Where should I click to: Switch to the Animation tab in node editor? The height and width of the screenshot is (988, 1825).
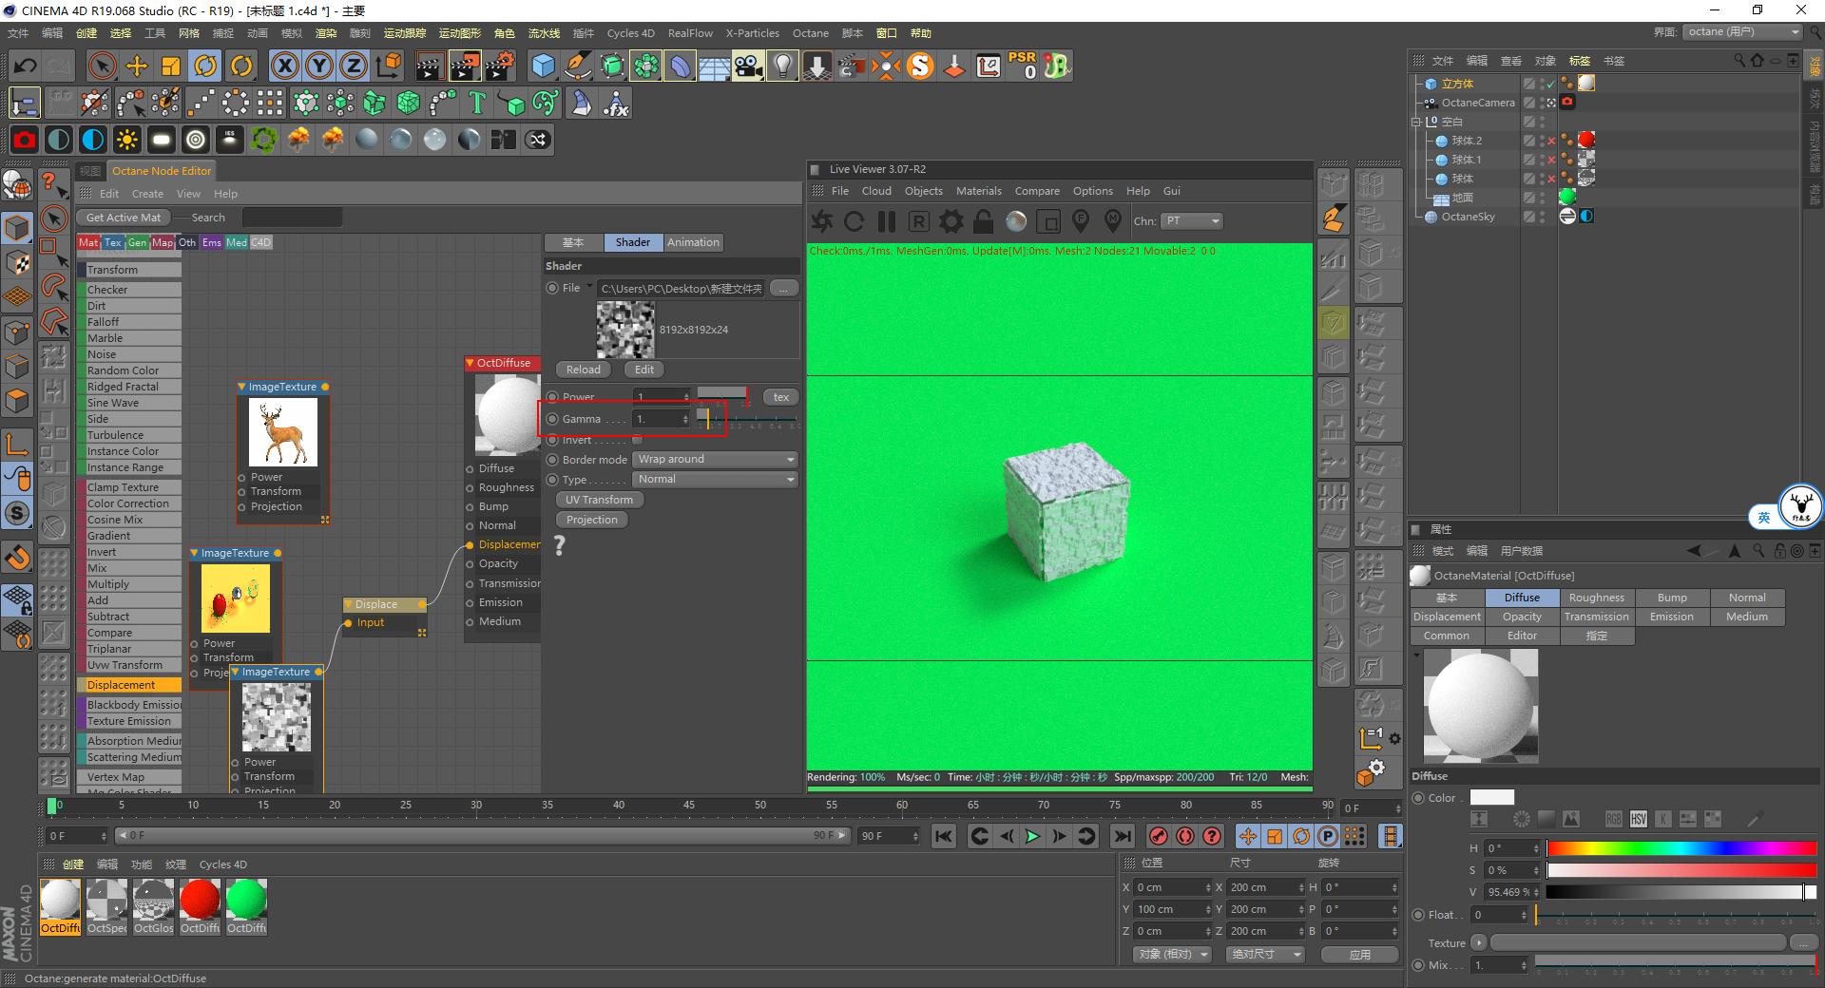click(692, 242)
